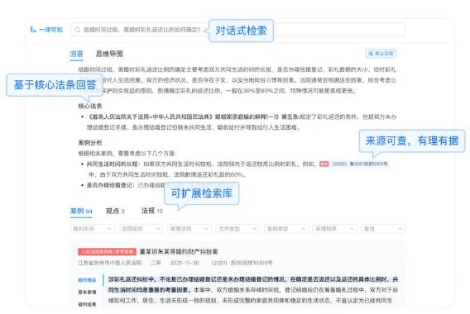This screenshot has width=470, height=314.
Task: Click the 核心法条 heading
Action: (90, 106)
